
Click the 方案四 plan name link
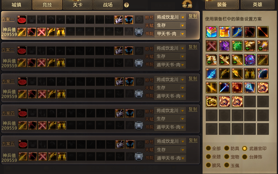click(x=8, y=113)
